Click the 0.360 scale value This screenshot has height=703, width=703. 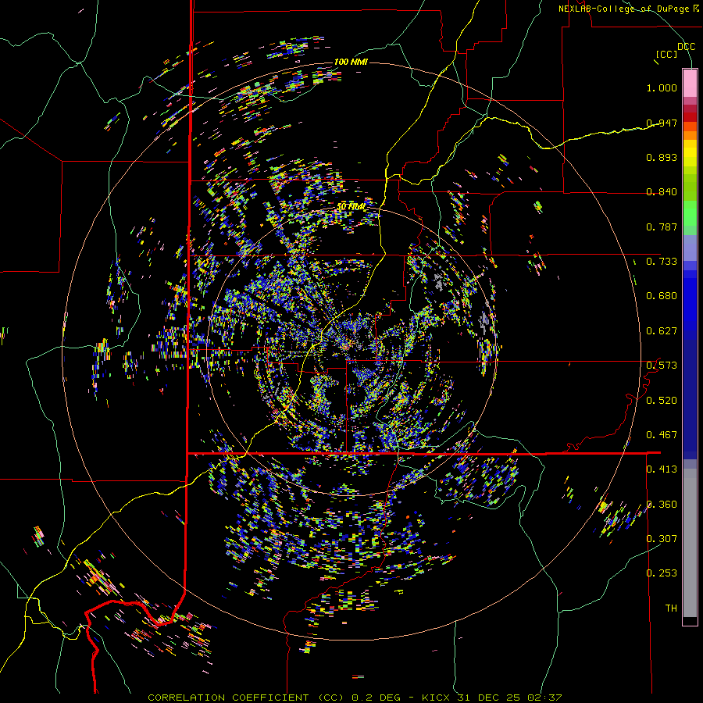[662, 505]
